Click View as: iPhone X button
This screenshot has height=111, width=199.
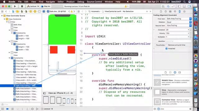point(60,93)
